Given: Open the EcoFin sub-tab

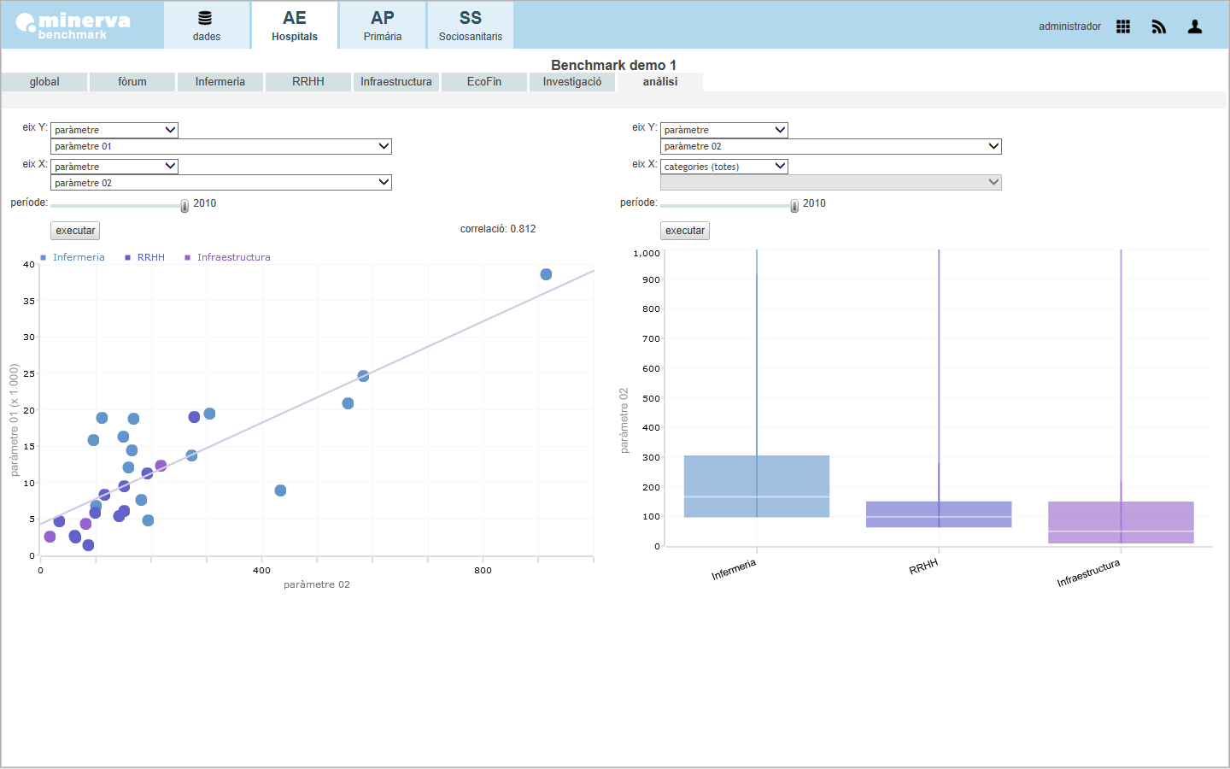Looking at the screenshot, I should (x=484, y=82).
